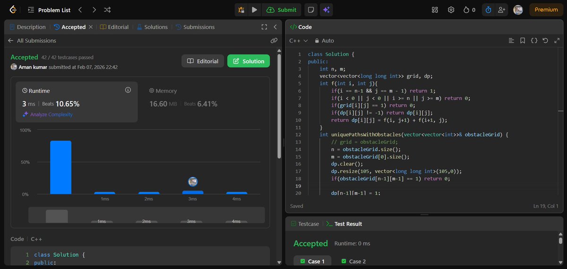
Task: Open the locked debugger icon
Action: (x=241, y=9)
